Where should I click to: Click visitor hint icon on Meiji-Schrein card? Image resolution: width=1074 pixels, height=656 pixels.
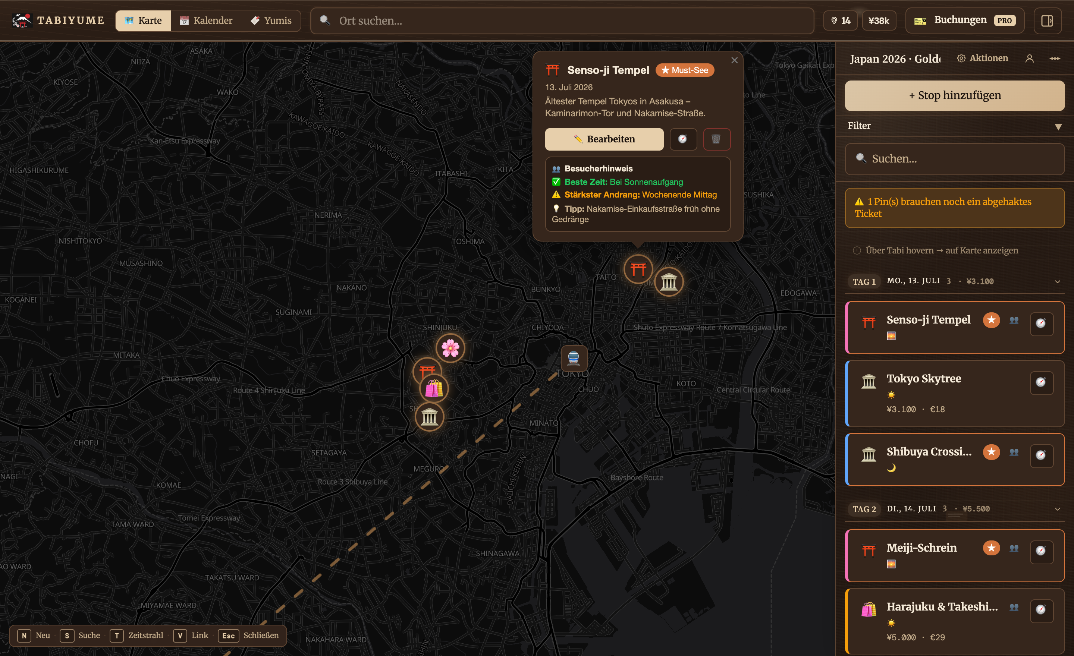(1014, 548)
